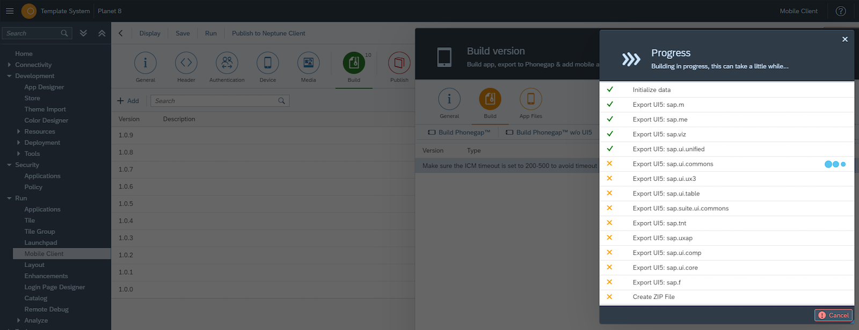Open Color Designer in sidebar

(46, 121)
